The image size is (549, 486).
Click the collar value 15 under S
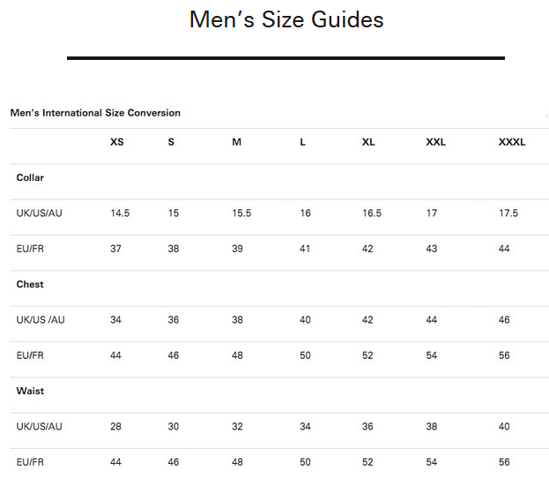[174, 213]
